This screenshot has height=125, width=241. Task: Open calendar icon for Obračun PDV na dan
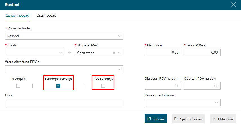tap(176, 86)
